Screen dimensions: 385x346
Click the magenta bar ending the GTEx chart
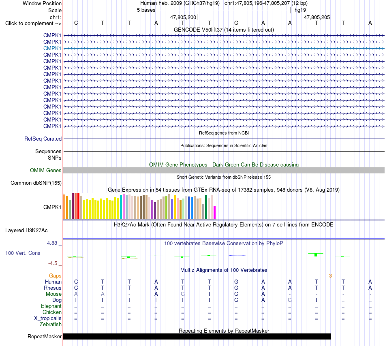(215, 213)
